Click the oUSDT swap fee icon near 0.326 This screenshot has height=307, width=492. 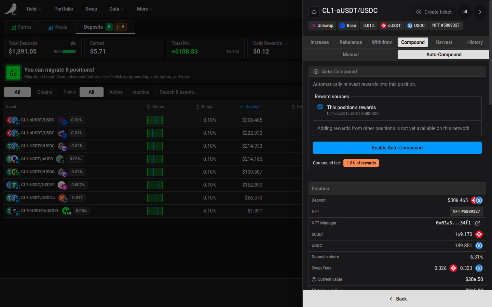(x=453, y=268)
